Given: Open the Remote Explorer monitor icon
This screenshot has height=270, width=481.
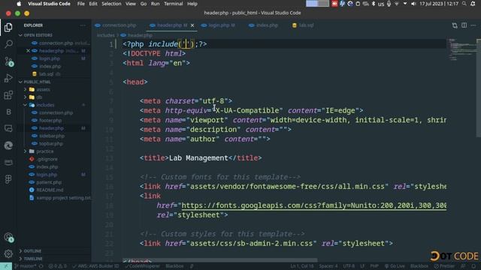Looking at the screenshot, I should point(8,128).
